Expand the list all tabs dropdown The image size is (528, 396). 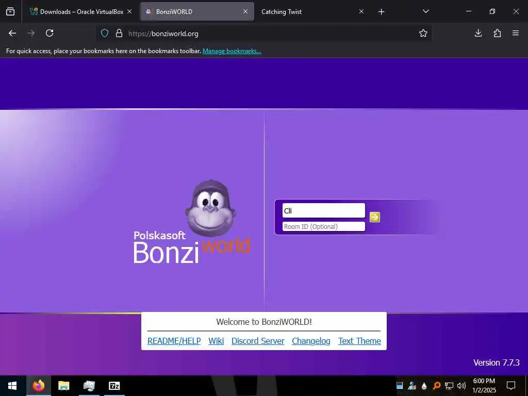click(425, 11)
